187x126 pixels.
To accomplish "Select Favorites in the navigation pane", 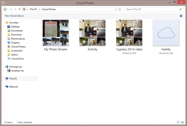I will (14, 22).
